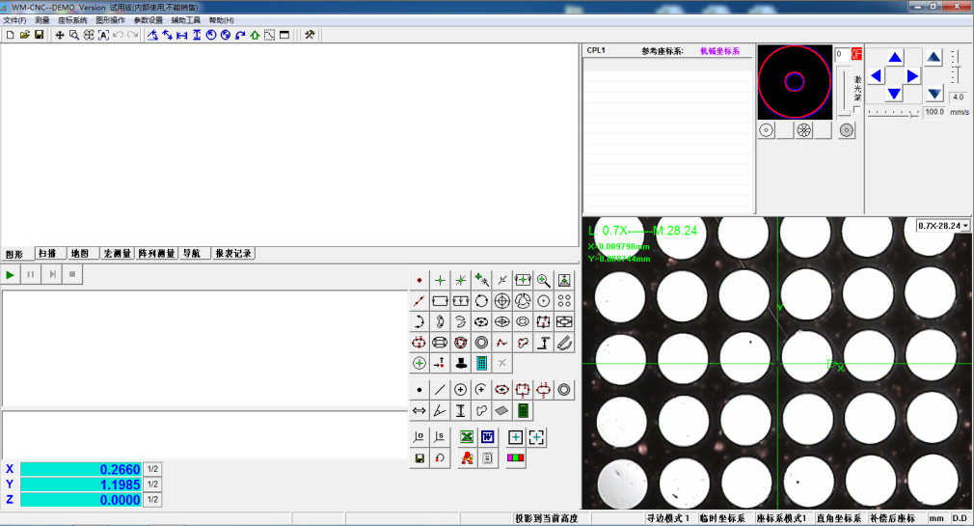
Task: Toggle the X axis 1/2 button
Action: pyautogui.click(x=152, y=469)
